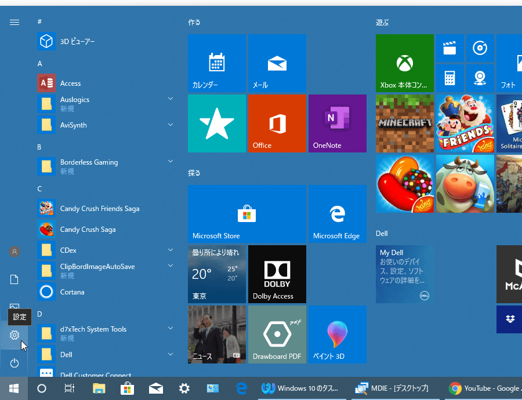Open the Office tile
The width and height of the screenshot is (522, 400).
pos(277,123)
